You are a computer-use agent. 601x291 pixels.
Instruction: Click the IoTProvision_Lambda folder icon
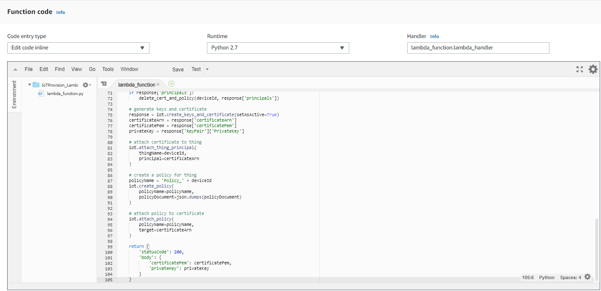[x=36, y=85]
